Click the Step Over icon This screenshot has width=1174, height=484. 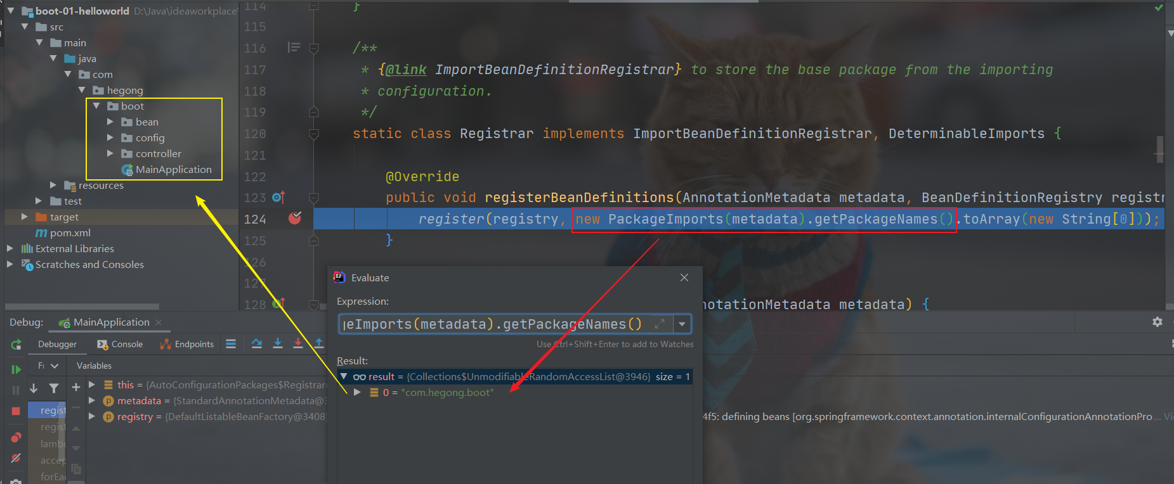[x=257, y=344]
